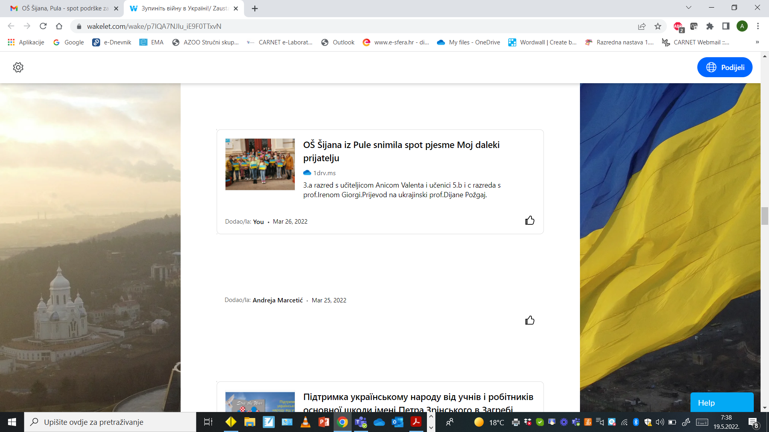Open the AdBlock extension icon
Screen dimensions: 769x432
(x=678, y=26)
